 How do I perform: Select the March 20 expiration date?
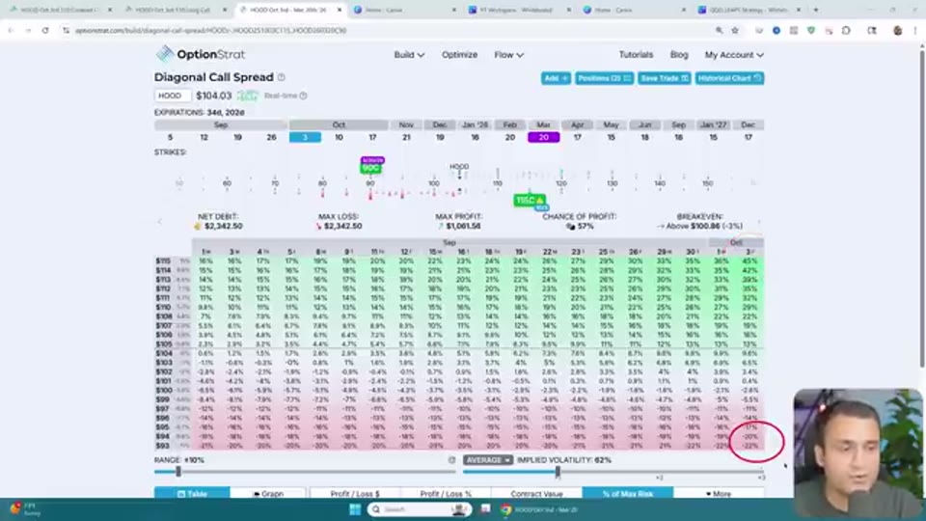coord(543,137)
